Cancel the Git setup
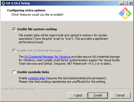Viewport: 134px width, 102px height. (x=120, y=95)
